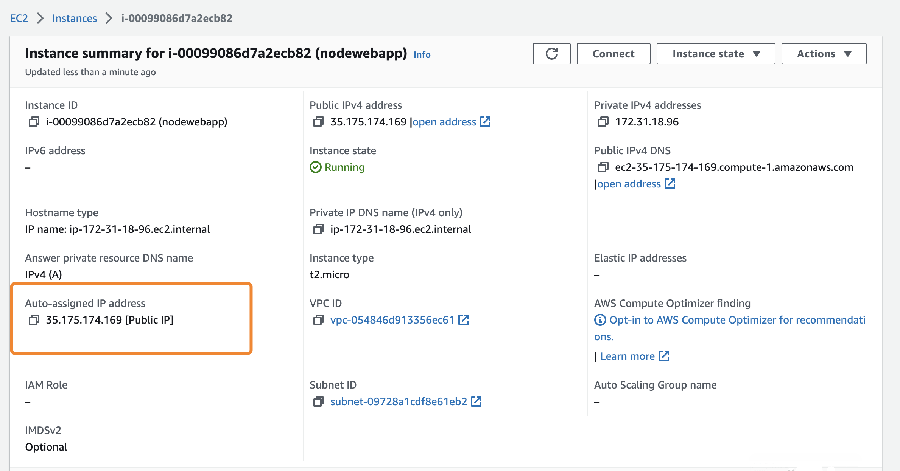Navigate to Instances breadcrumb link

pos(75,18)
